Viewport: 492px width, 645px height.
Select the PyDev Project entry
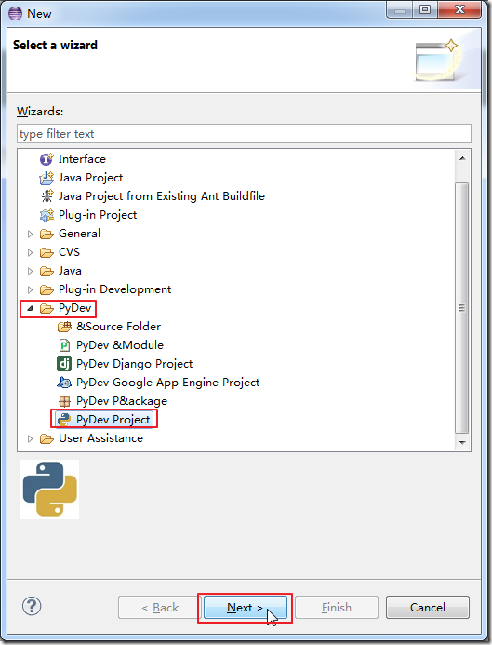(x=113, y=420)
